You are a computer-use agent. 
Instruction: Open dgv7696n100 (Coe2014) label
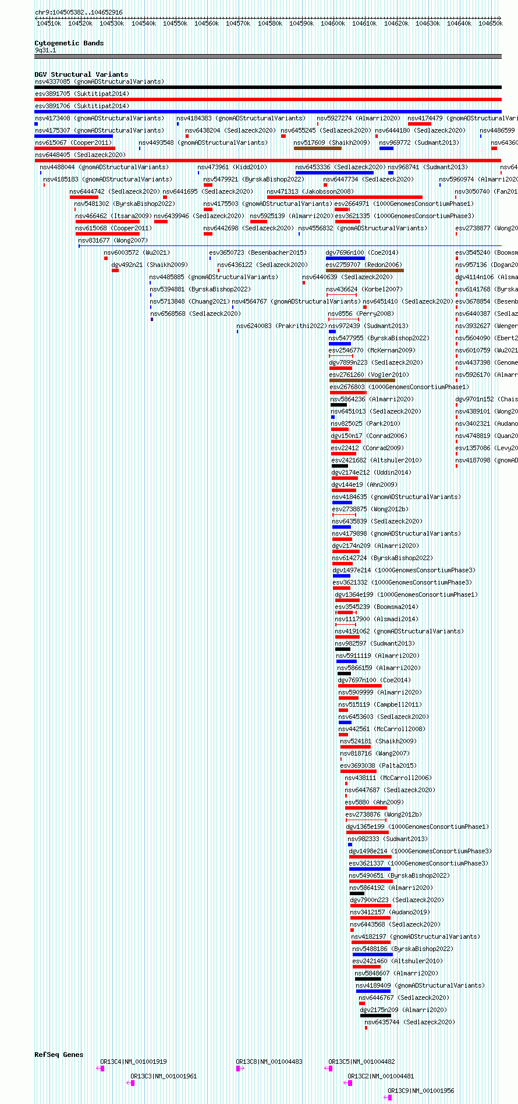[x=362, y=252]
